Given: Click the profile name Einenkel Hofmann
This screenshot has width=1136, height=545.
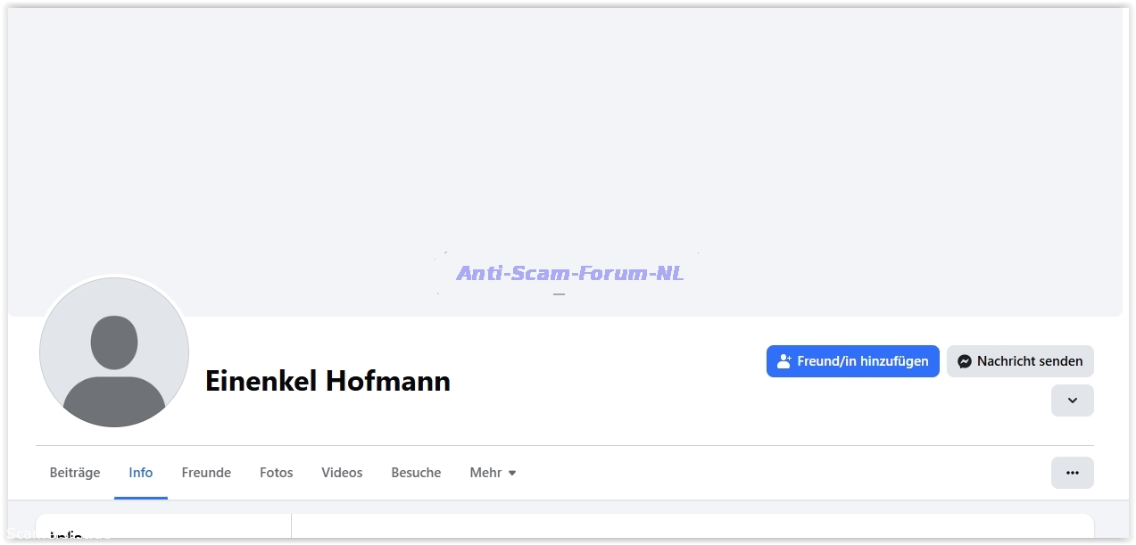Looking at the screenshot, I should pyautogui.click(x=328, y=381).
